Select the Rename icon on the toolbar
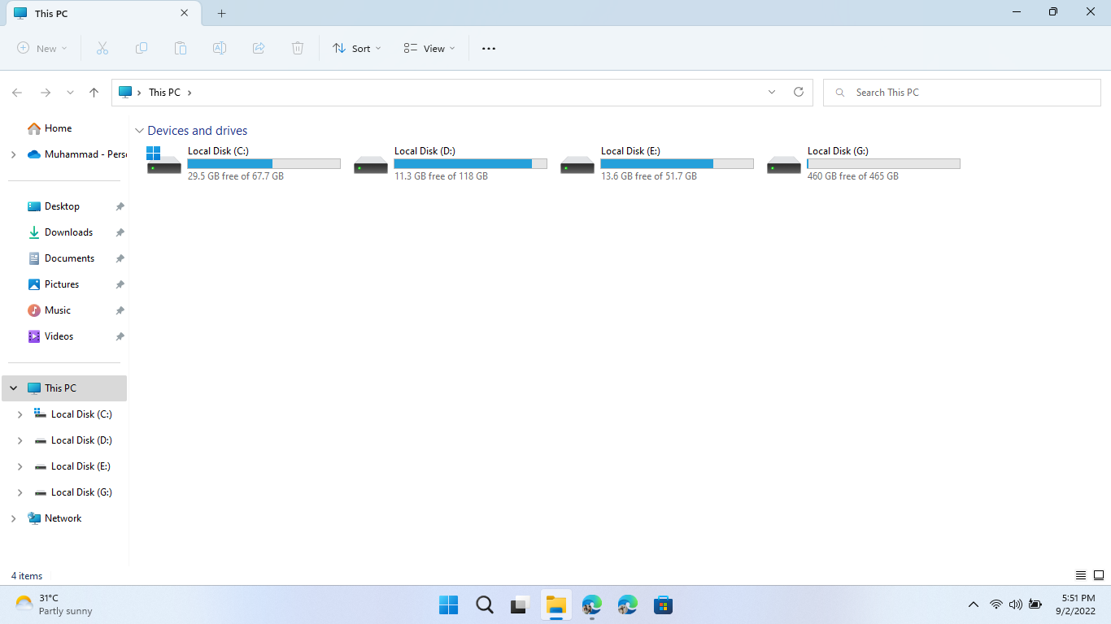The height and width of the screenshot is (624, 1111). click(219, 48)
